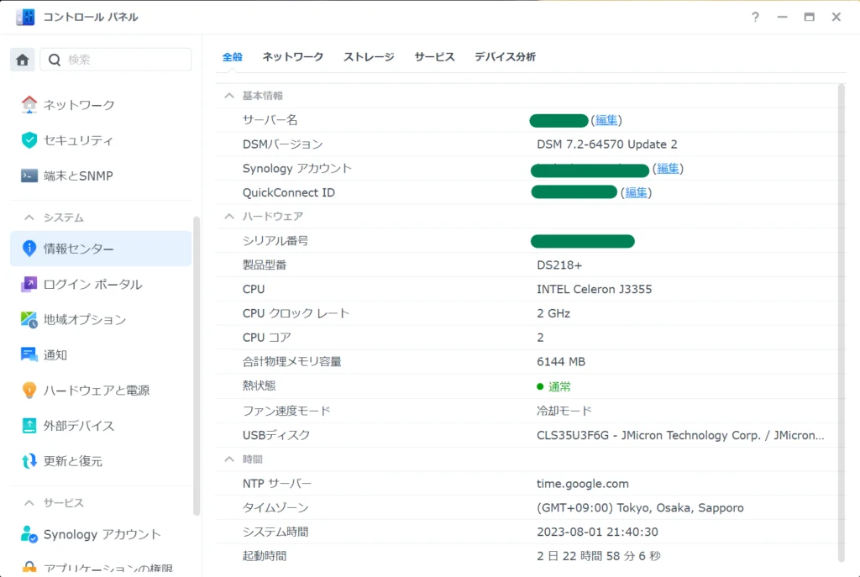The width and height of the screenshot is (860, 577).
Task: Open ネットワーク settings from sidebar icon
Action: click(x=29, y=105)
